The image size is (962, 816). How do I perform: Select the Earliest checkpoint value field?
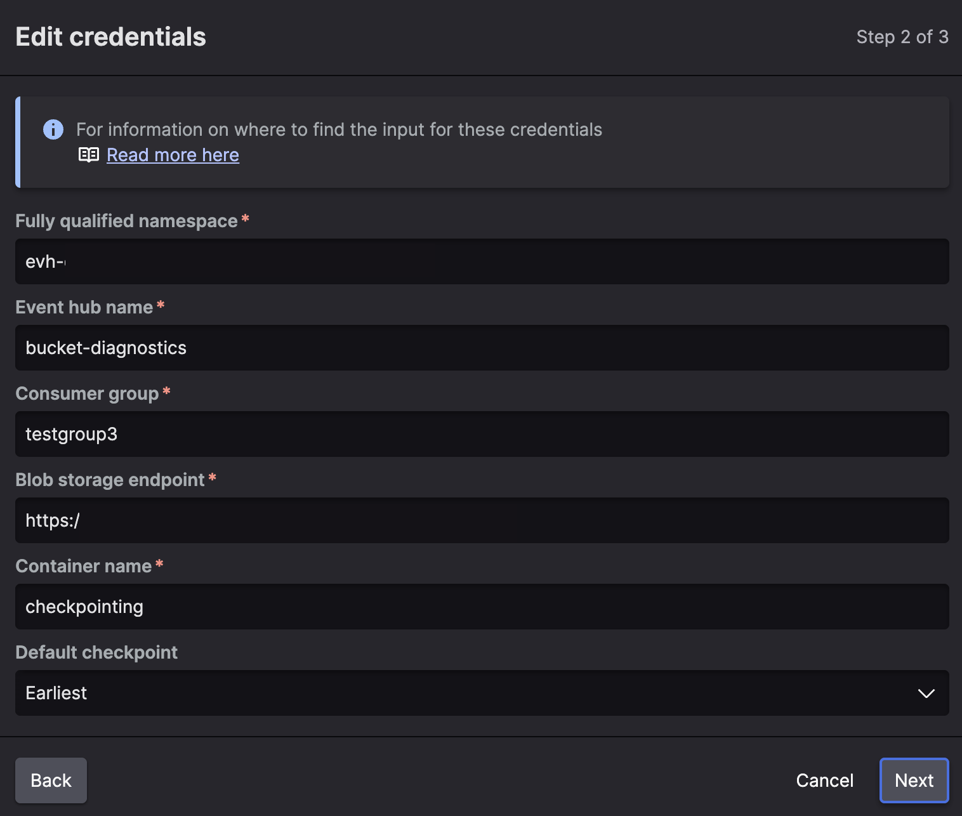pos(254,693)
